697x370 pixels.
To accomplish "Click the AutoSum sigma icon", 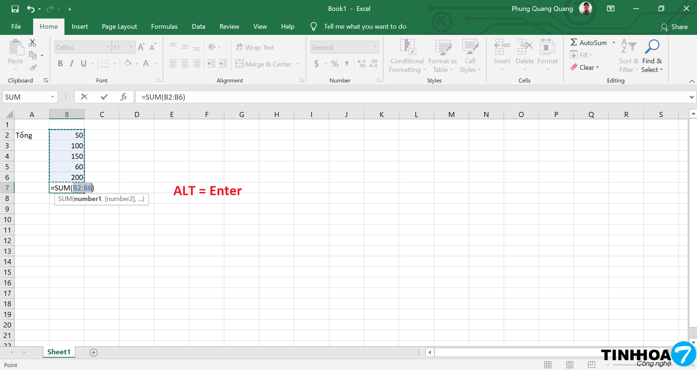I will click(x=574, y=43).
